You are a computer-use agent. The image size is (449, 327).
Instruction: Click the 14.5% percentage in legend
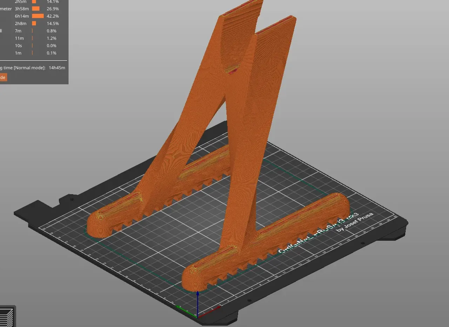[x=53, y=23]
